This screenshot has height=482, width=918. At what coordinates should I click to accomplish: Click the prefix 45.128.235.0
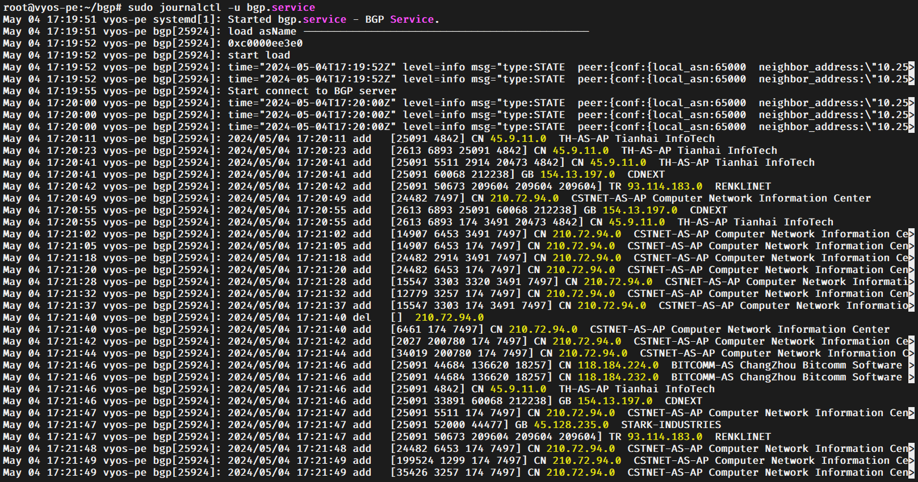(572, 425)
